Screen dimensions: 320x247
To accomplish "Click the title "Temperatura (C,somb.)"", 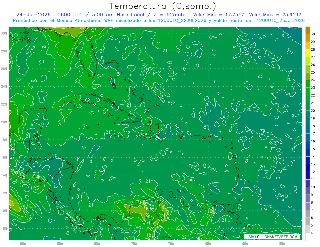I will click(163, 6).
